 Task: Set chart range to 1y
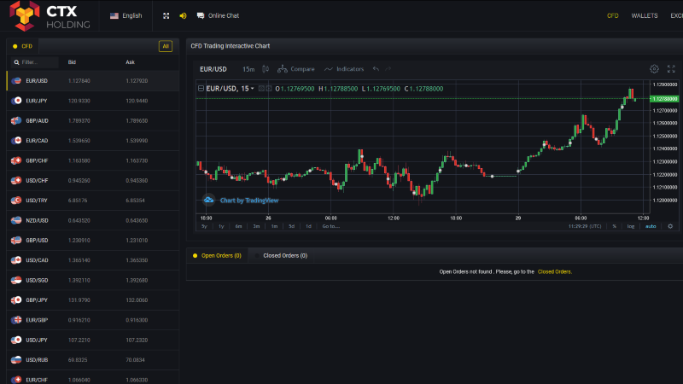221,226
